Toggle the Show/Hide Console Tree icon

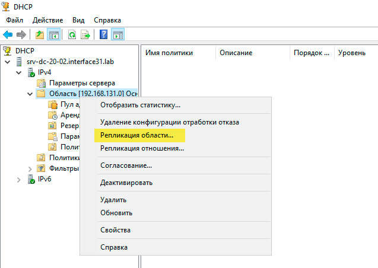[x=54, y=34]
